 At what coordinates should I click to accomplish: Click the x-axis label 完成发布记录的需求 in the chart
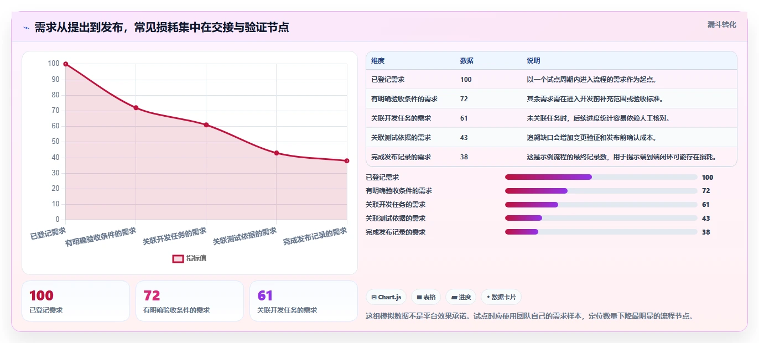click(315, 237)
